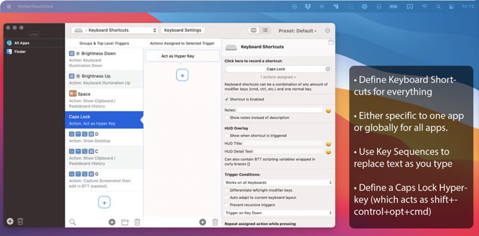The height and width of the screenshot is (236, 479).
Task: Open emoji picker next to HUD Title
Action: (328, 144)
